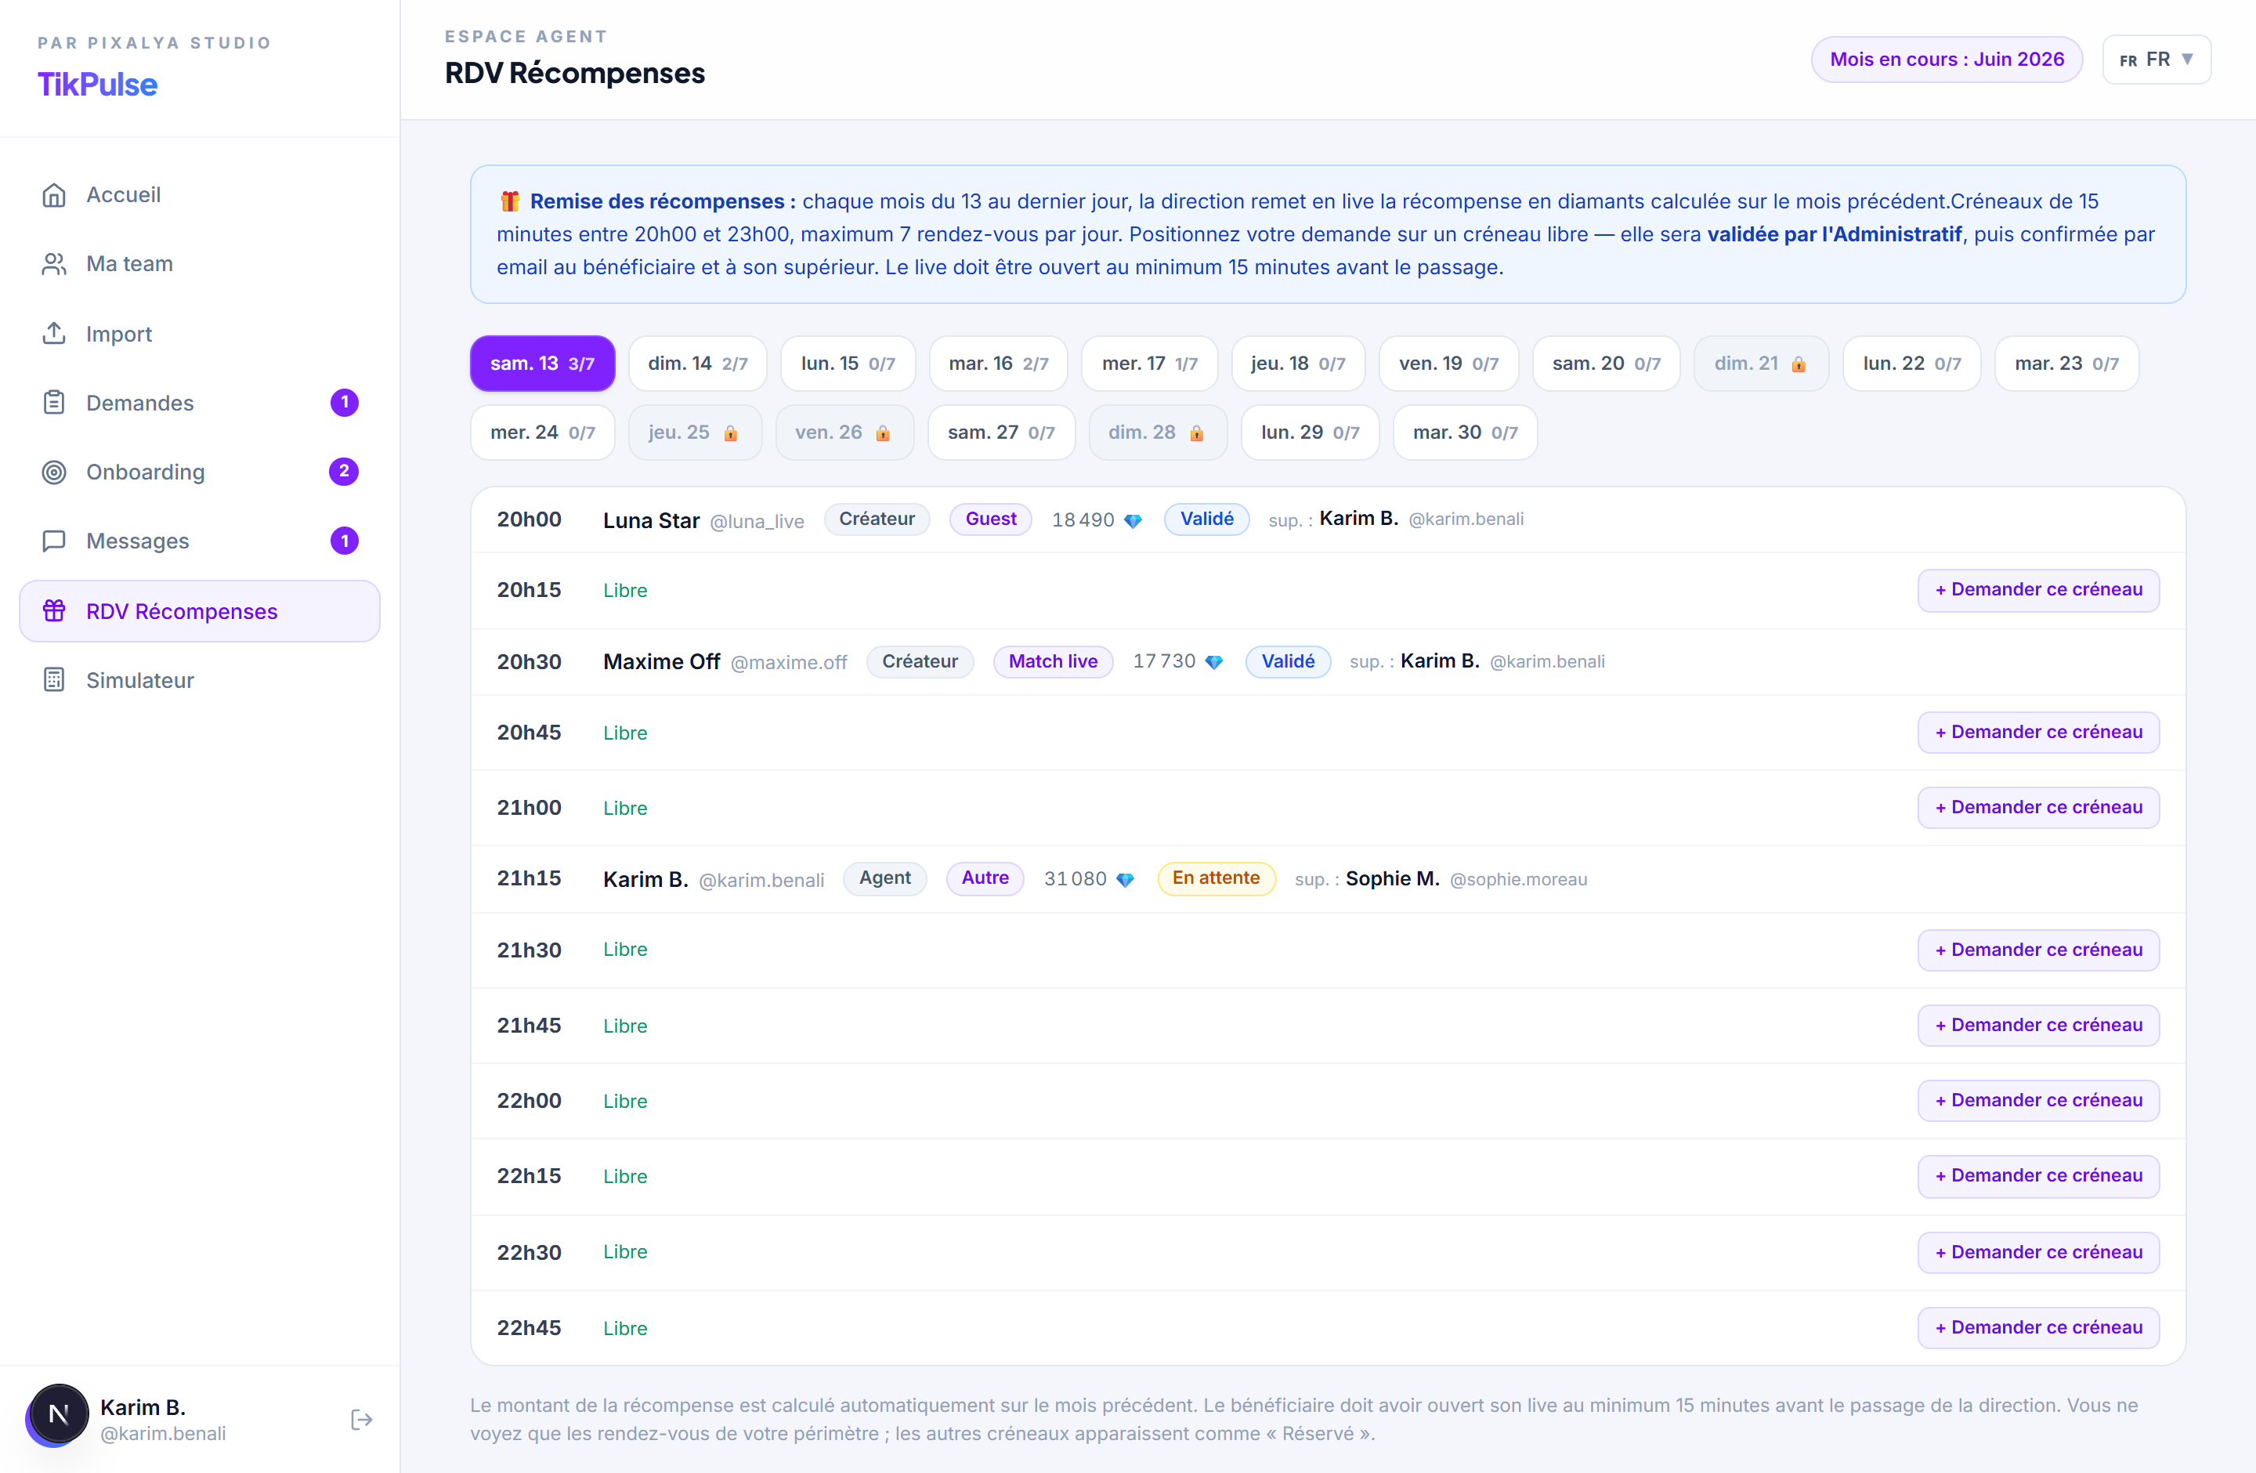
Task: Switch to the sam. 27 day tab
Action: click(1001, 433)
